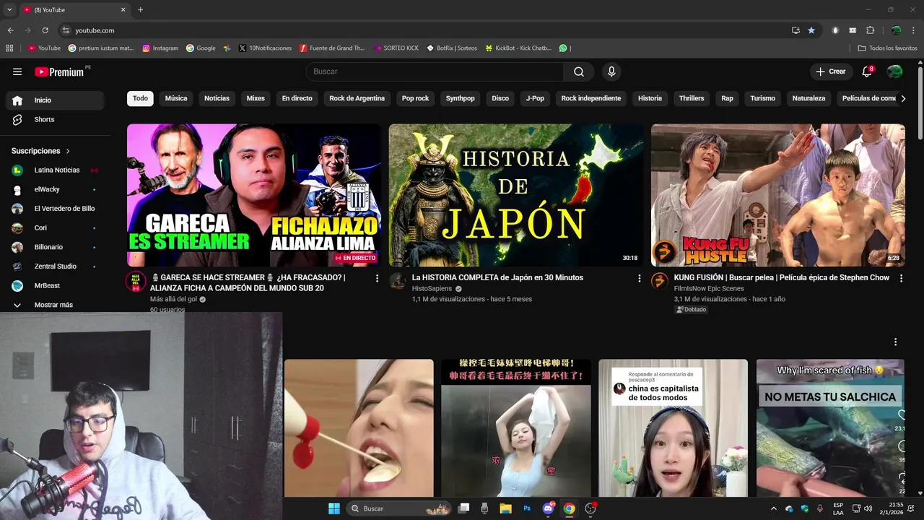Select the Naturaleza filter chip

tap(808, 98)
